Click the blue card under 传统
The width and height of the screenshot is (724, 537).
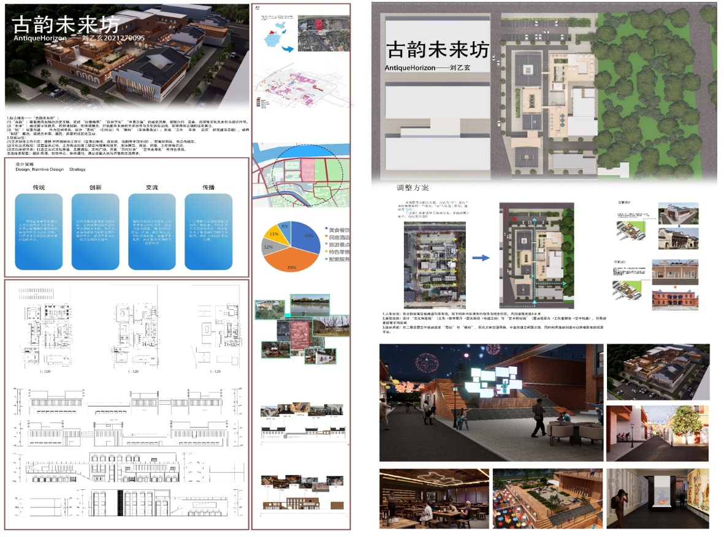(x=39, y=231)
